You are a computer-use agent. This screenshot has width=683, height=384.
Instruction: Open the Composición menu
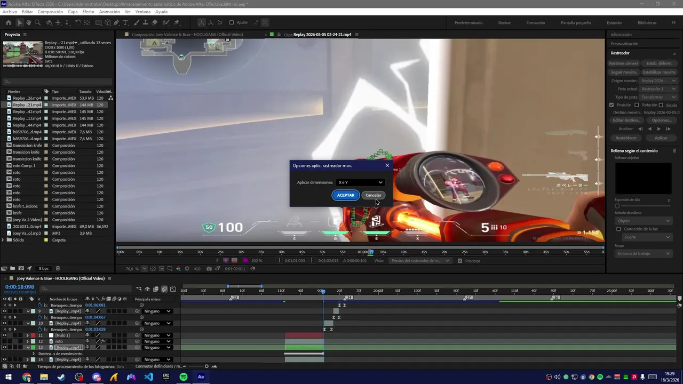[50, 12]
